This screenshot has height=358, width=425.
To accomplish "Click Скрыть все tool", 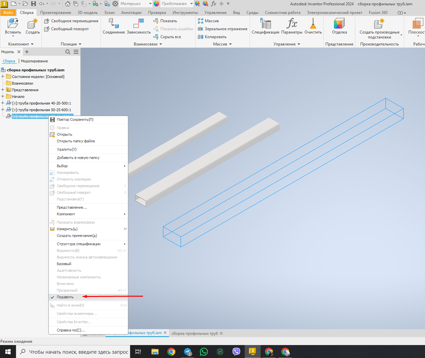I will (167, 37).
